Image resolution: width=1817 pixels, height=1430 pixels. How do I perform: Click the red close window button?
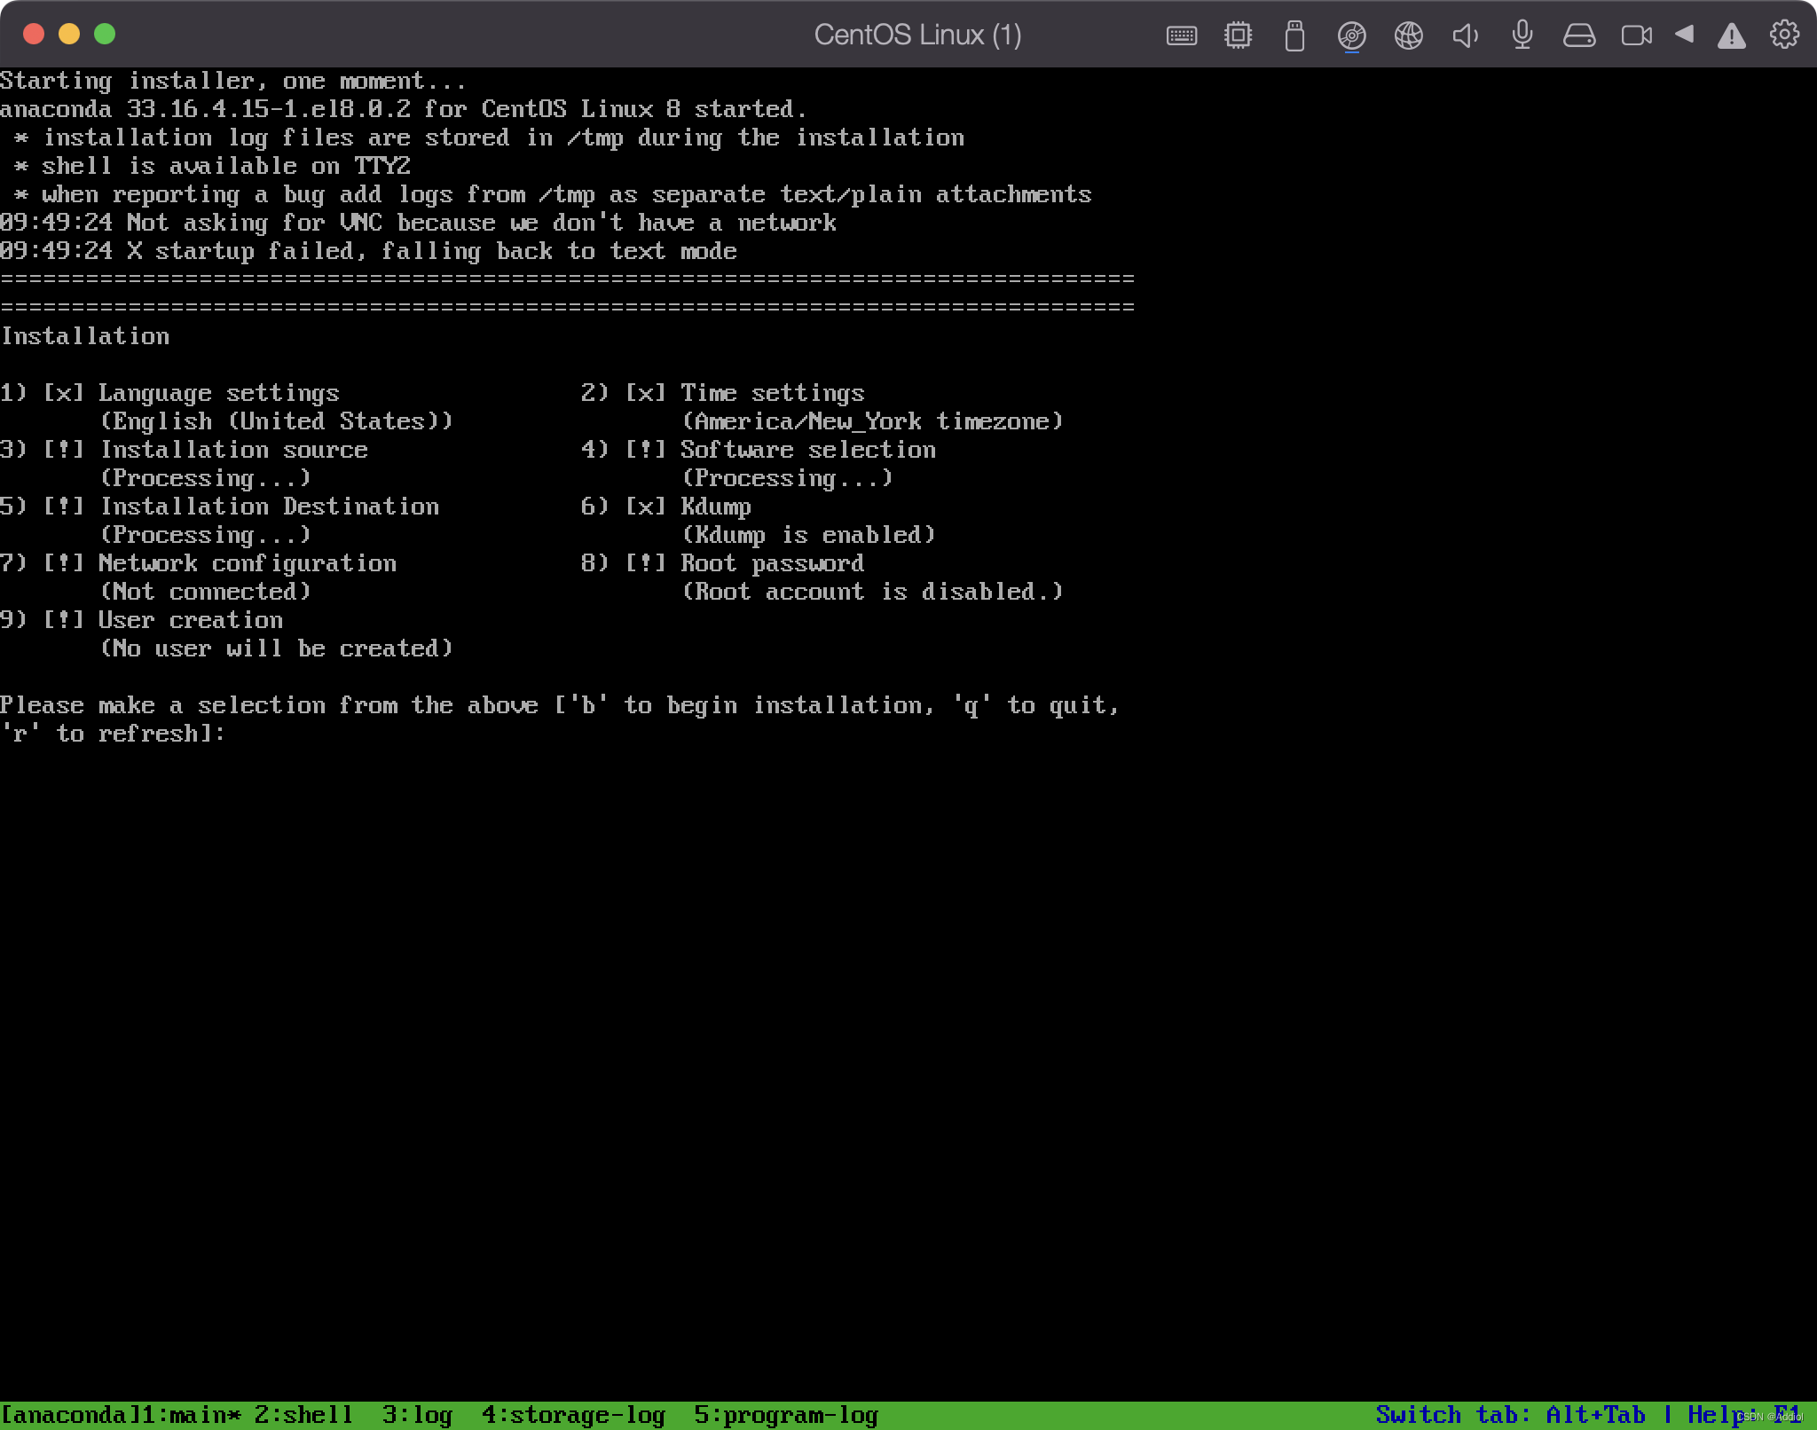pos(34,34)
